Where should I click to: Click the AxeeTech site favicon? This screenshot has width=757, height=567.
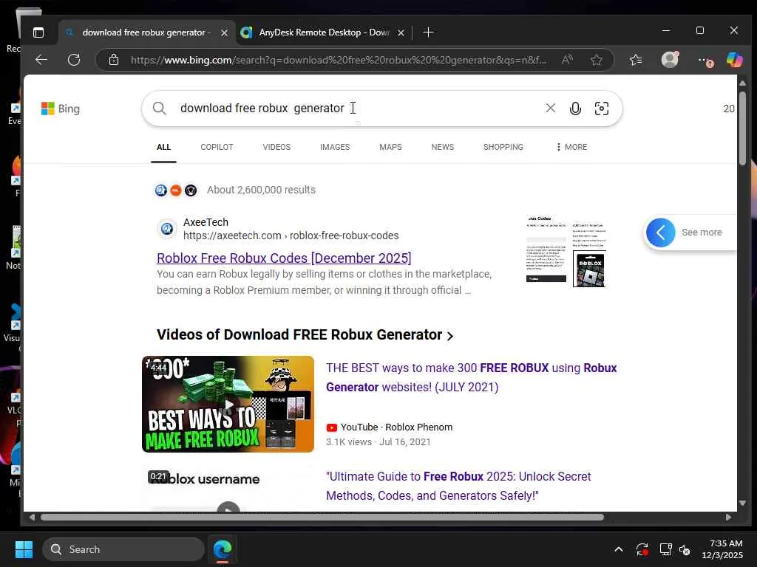167,229
